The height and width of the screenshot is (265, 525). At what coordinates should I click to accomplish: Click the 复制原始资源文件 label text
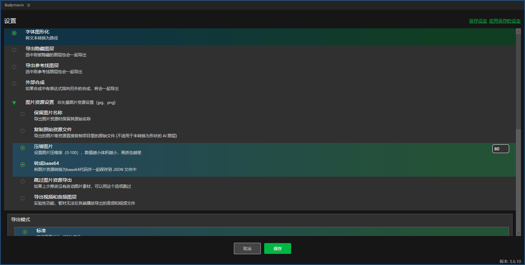coord(53,129)
